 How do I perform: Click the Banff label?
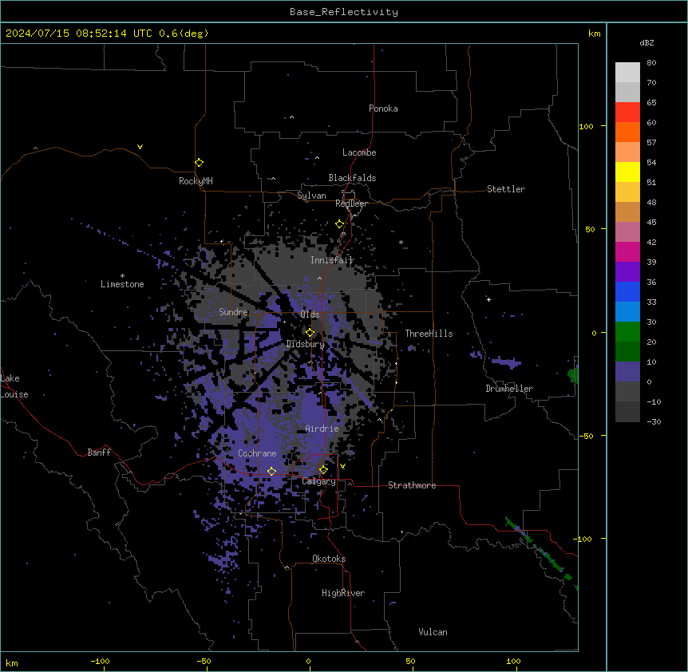(99, 453)
